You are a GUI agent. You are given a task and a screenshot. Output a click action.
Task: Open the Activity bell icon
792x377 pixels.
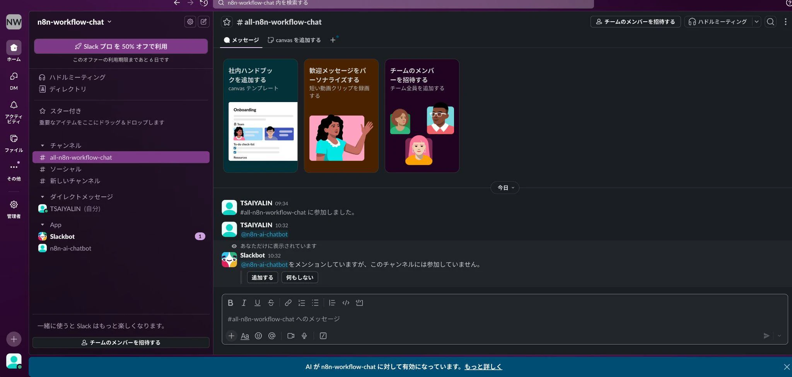(14, 105)
